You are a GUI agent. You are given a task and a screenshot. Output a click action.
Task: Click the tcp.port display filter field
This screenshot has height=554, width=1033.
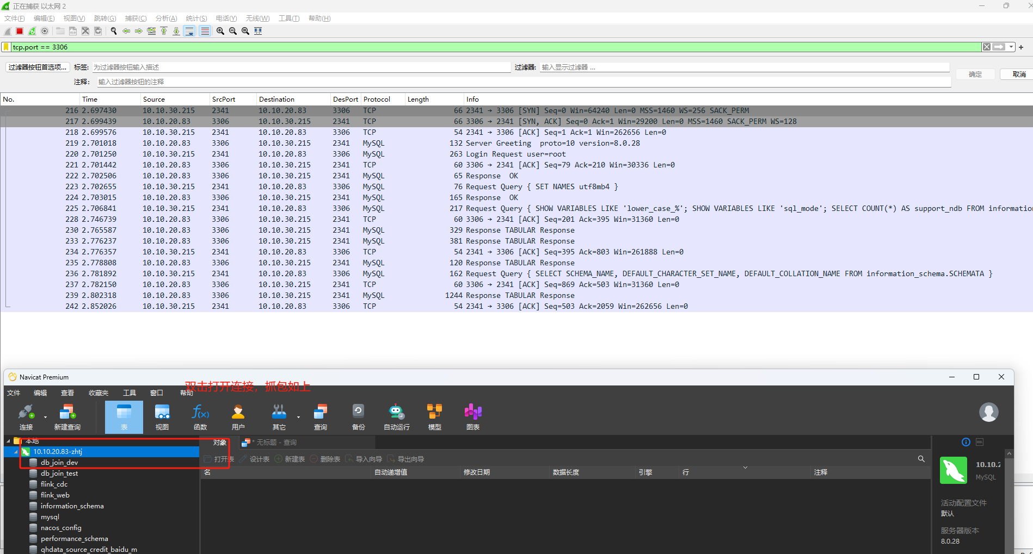coord(490,47)
